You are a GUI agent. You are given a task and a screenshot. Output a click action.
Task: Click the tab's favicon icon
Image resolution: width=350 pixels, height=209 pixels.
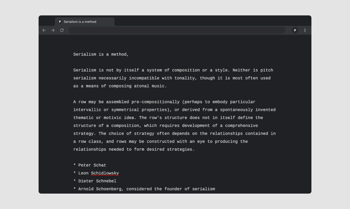(60, 22)
